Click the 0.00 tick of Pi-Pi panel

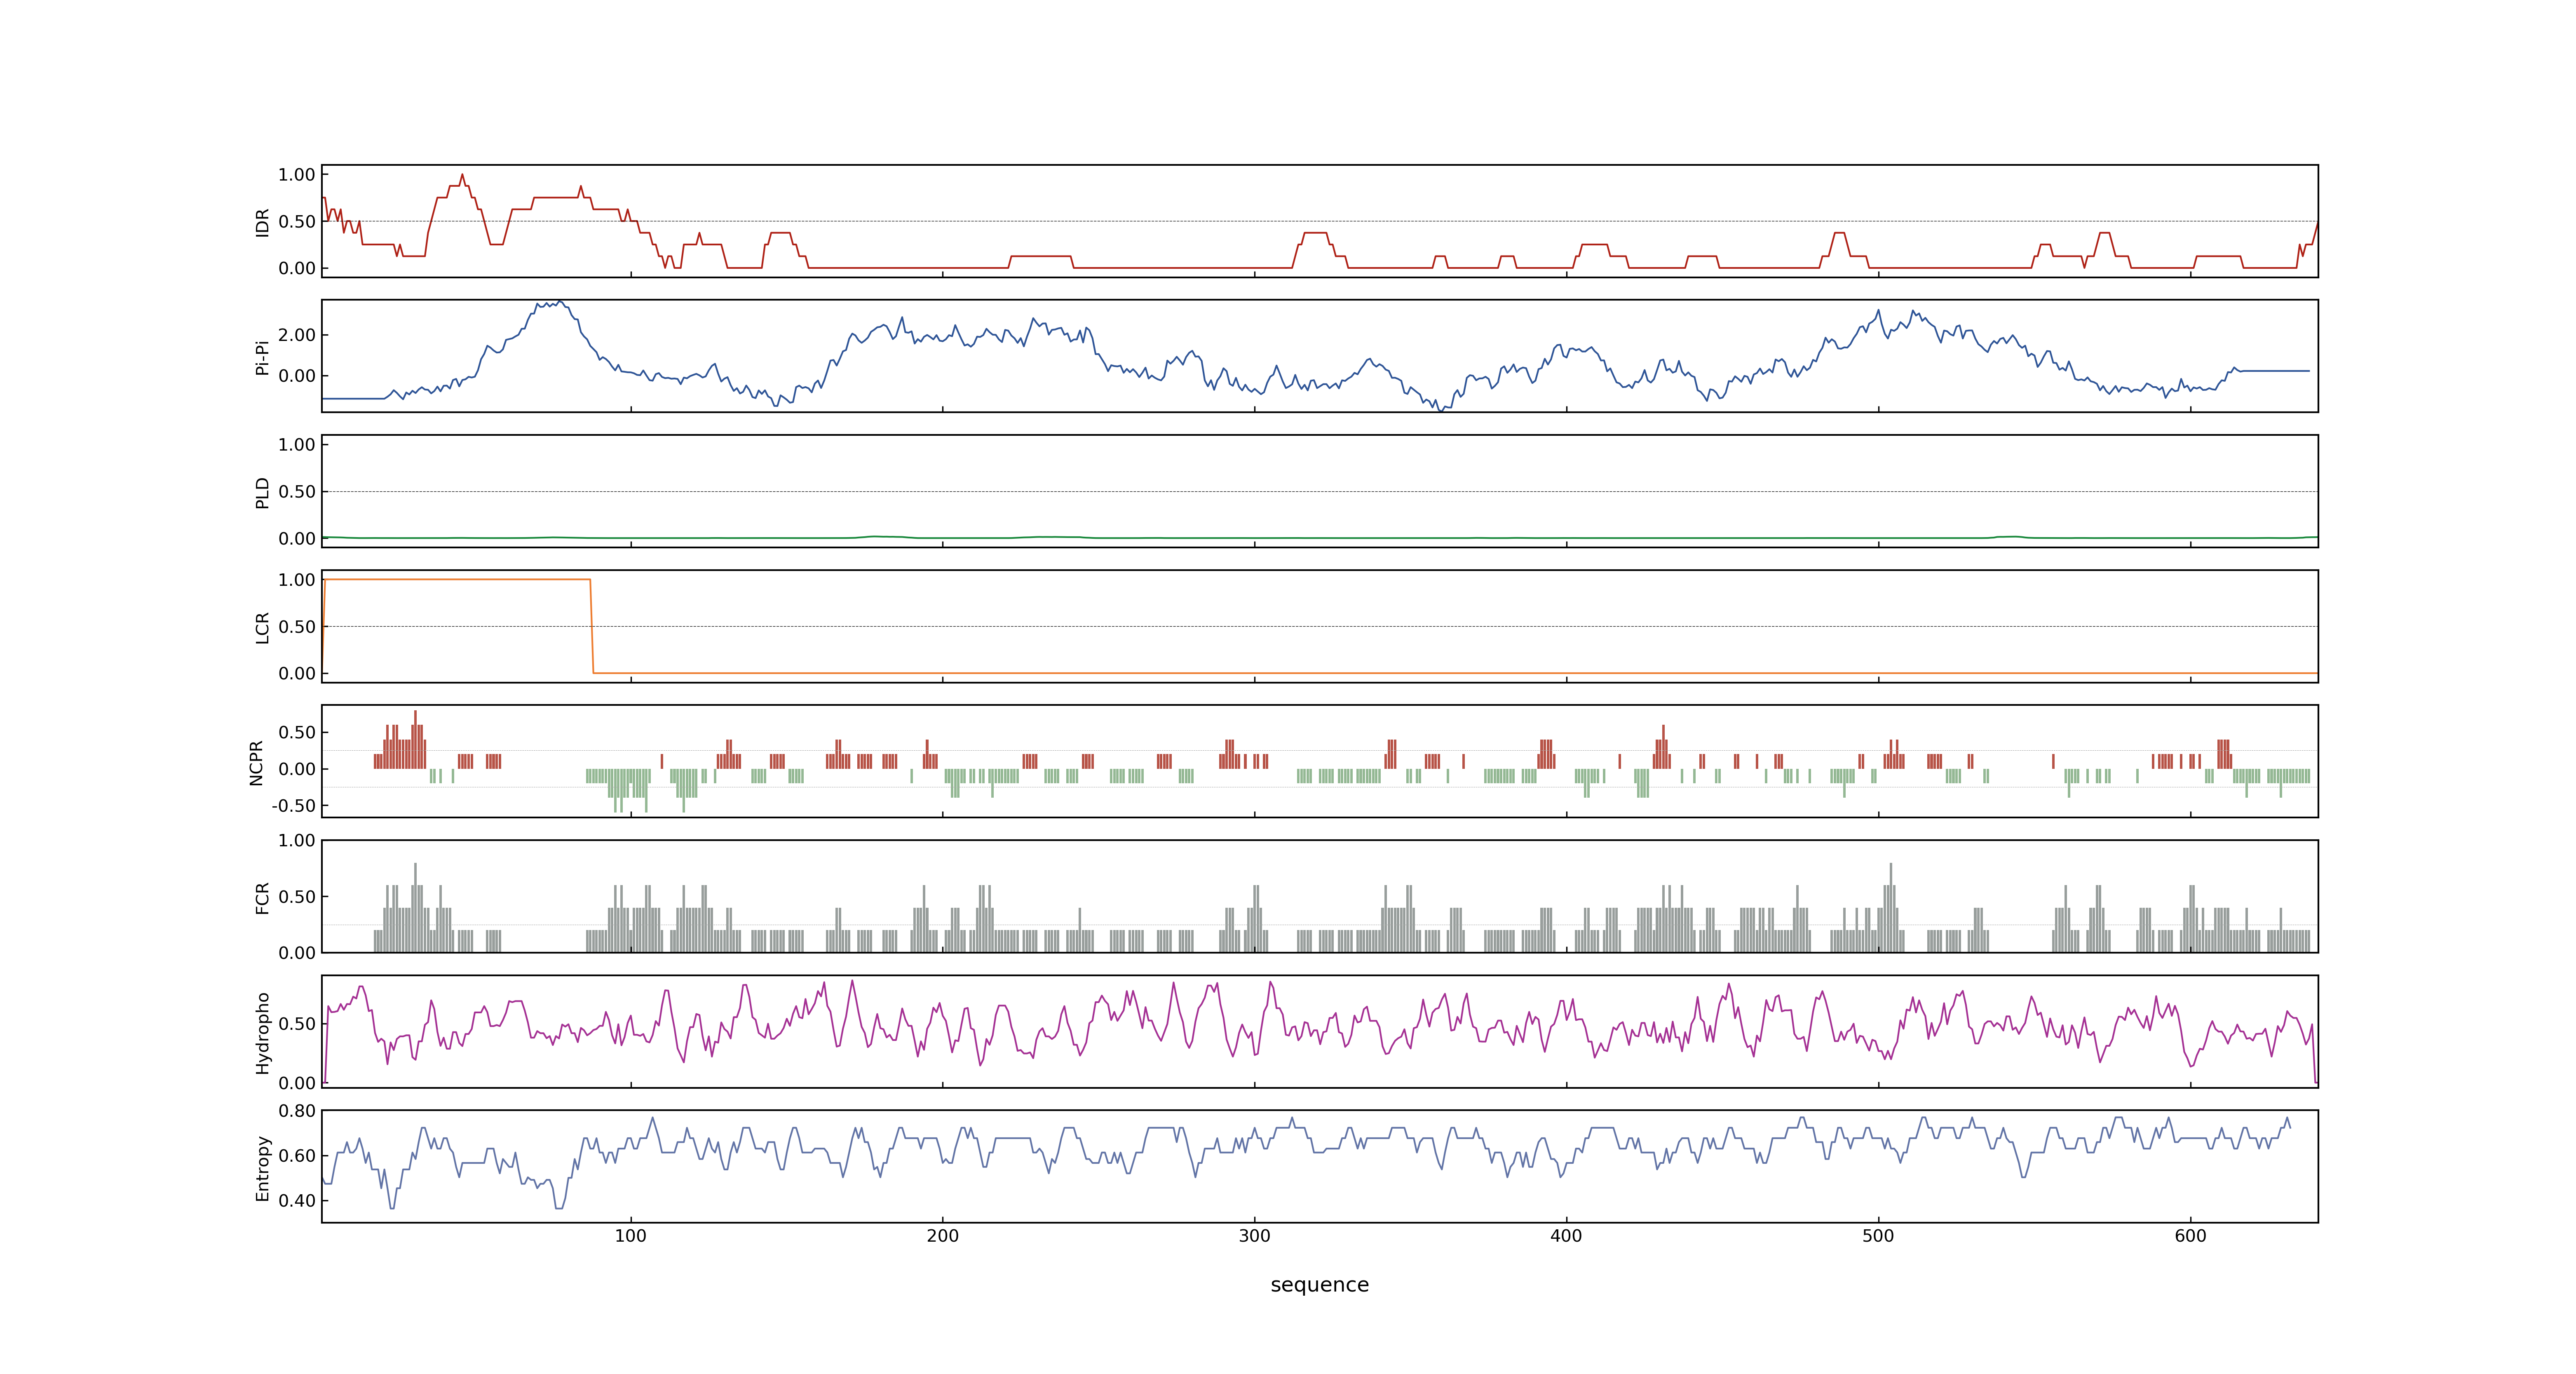point(297,376)
